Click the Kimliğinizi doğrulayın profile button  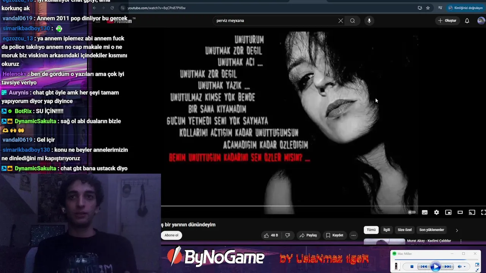(465, 8)
